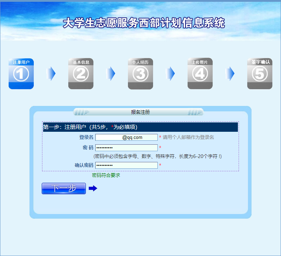The image size is (281, 256).
Task: Choose the step 5 签字确认 icon
Action: (259, 74)
